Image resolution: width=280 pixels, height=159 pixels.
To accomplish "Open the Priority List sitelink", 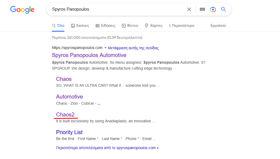I will click(69, 132).
